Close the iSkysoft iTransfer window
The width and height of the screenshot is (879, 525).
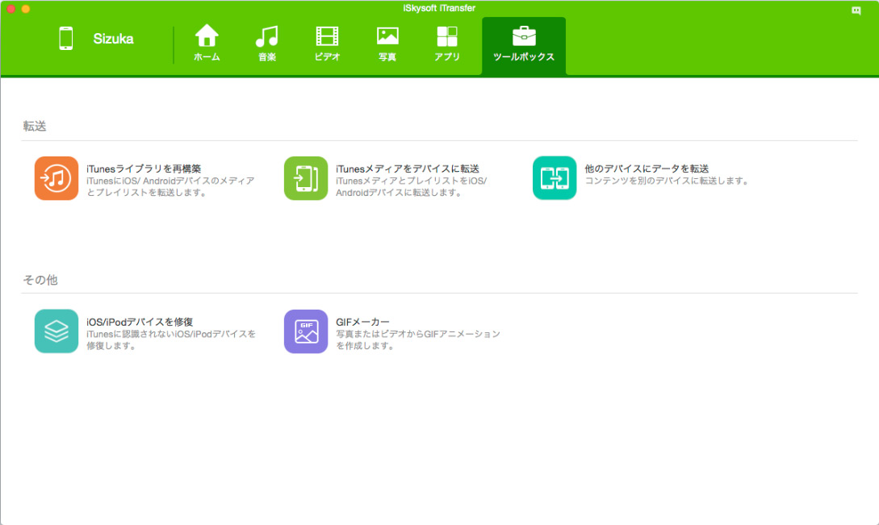10,9
